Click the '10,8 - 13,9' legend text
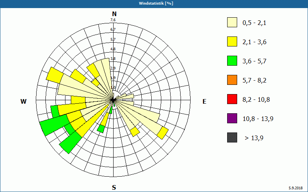 coord(258,119)
